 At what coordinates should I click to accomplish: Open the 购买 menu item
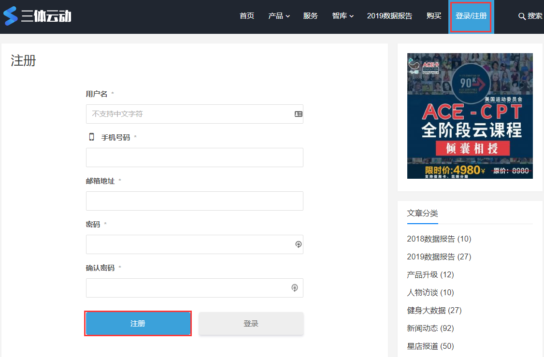click(x=434, y=16)
